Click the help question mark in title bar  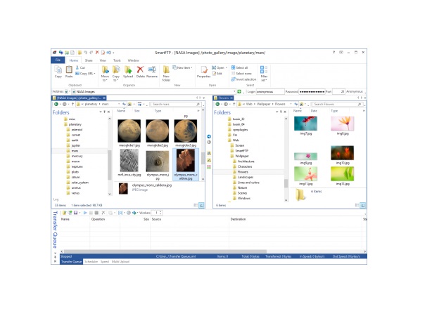coord(333,52)
